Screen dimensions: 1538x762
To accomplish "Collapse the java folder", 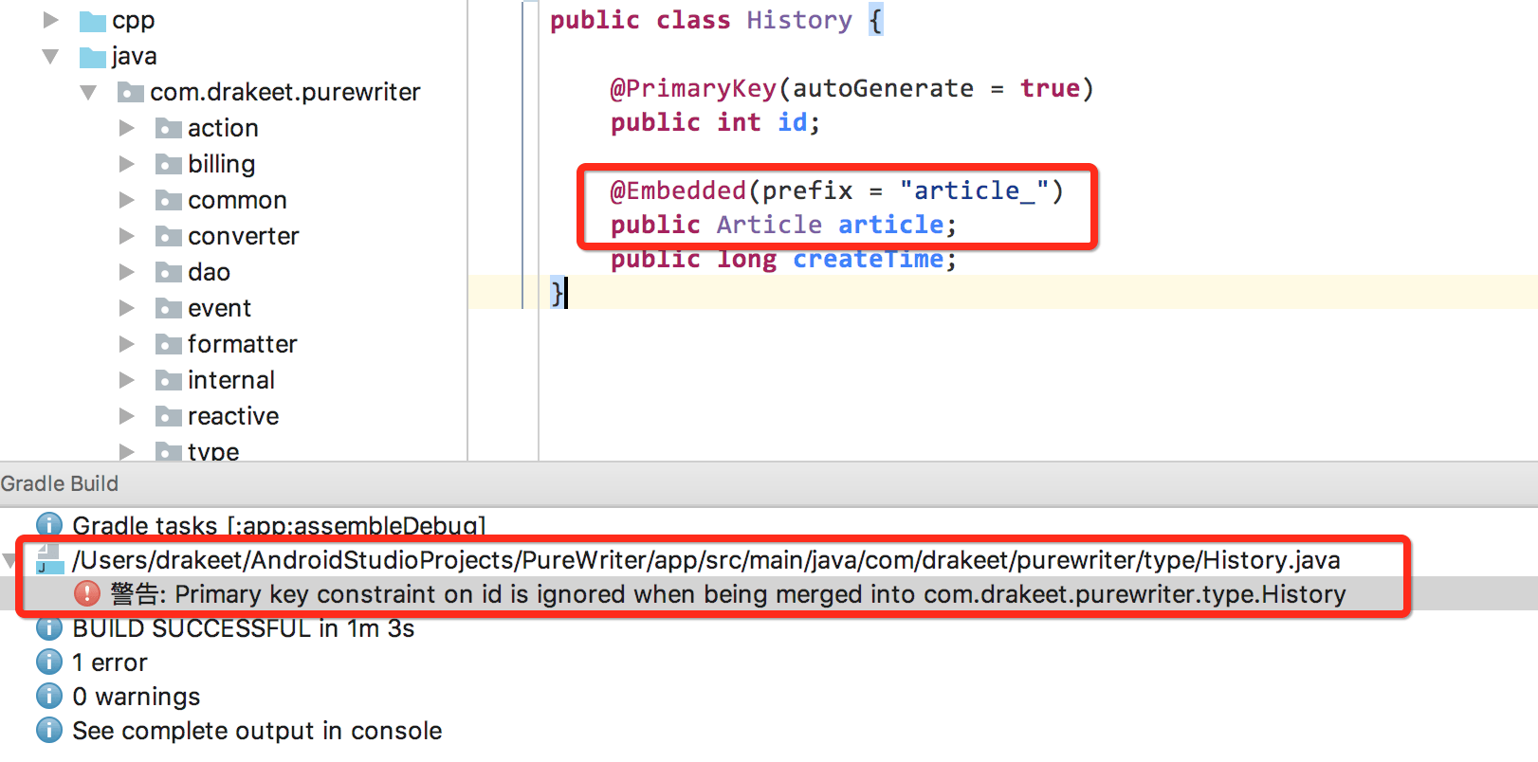I will pyautogui.click(x=51, y=57).
